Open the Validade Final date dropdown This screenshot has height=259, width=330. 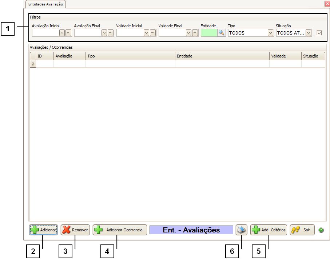point(188,33)
